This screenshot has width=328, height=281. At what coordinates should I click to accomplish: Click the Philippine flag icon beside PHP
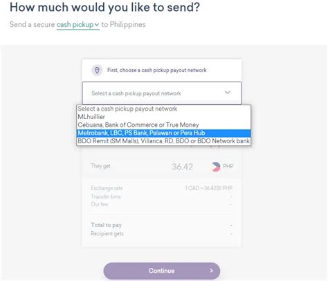pyautogui.click(x=215, y=166)
